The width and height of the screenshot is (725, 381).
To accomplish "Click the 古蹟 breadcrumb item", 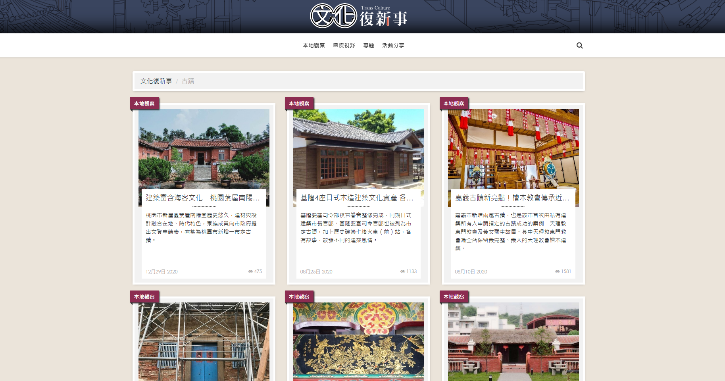I will click(x=188, y=81).
